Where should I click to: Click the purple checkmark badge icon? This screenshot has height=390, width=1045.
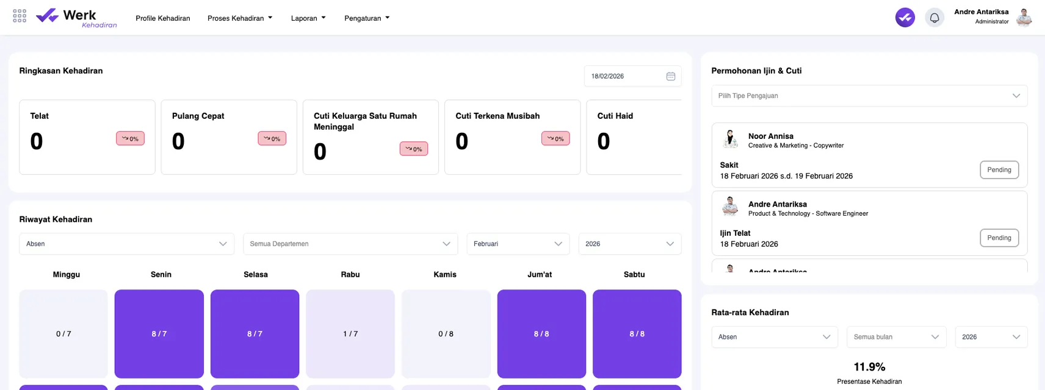point(905,18)
